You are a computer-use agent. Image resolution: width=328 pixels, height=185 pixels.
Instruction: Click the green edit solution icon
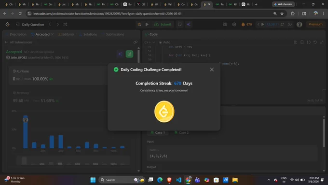129,54
